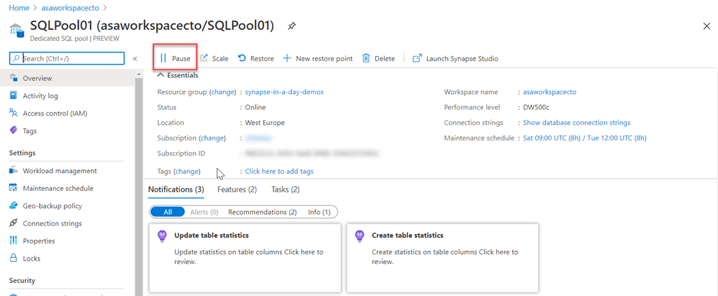Filter notifications by Recommendations (2)
718x296 pixels.
click(262, 212)
